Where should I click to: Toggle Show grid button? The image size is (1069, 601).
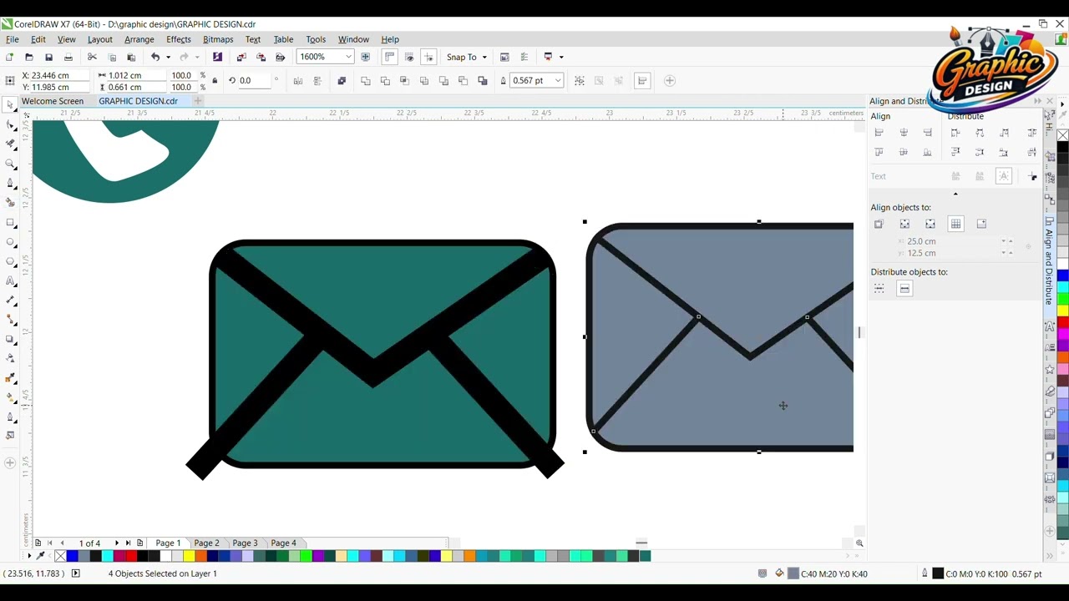pos(409,57)
